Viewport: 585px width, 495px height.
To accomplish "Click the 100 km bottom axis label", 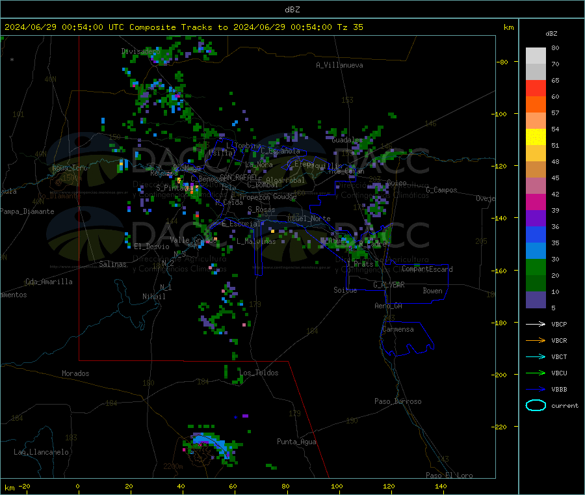I will tap(337, 487).
